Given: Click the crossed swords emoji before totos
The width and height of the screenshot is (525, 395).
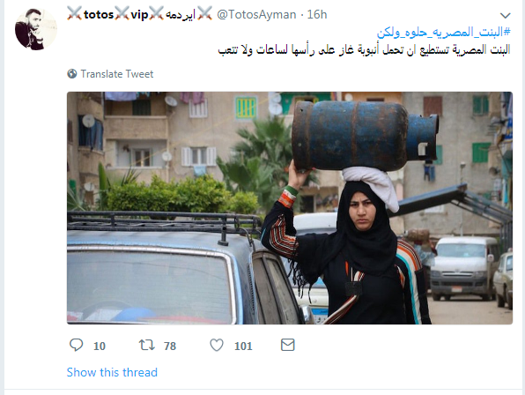Looking at the screenshot, I should pos(74,14).
